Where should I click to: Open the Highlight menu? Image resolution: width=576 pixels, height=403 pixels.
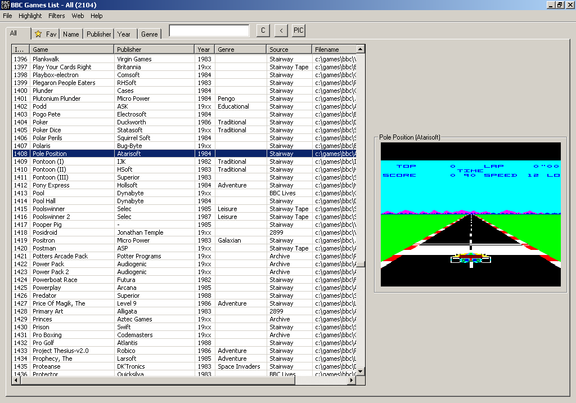(x=30, y=16)
